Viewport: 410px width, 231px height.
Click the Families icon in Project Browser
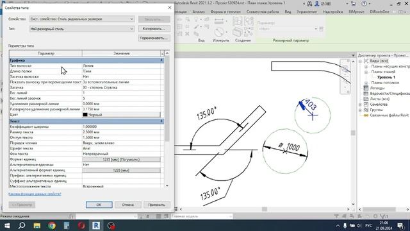tap(366, 104)
